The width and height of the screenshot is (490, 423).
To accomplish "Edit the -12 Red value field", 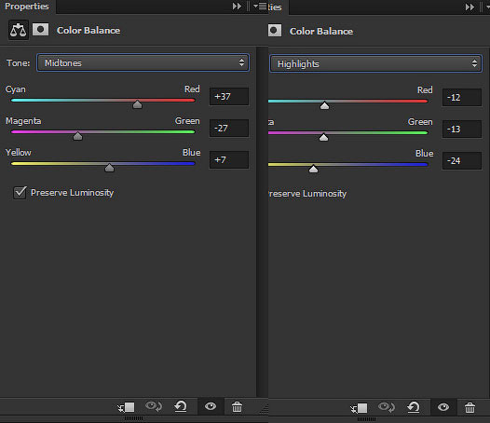I will 462,98.
